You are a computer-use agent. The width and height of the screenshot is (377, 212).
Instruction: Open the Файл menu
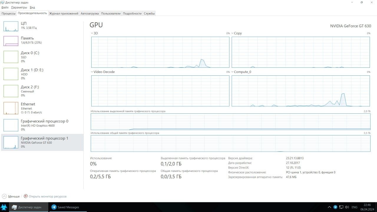point(5,7)
